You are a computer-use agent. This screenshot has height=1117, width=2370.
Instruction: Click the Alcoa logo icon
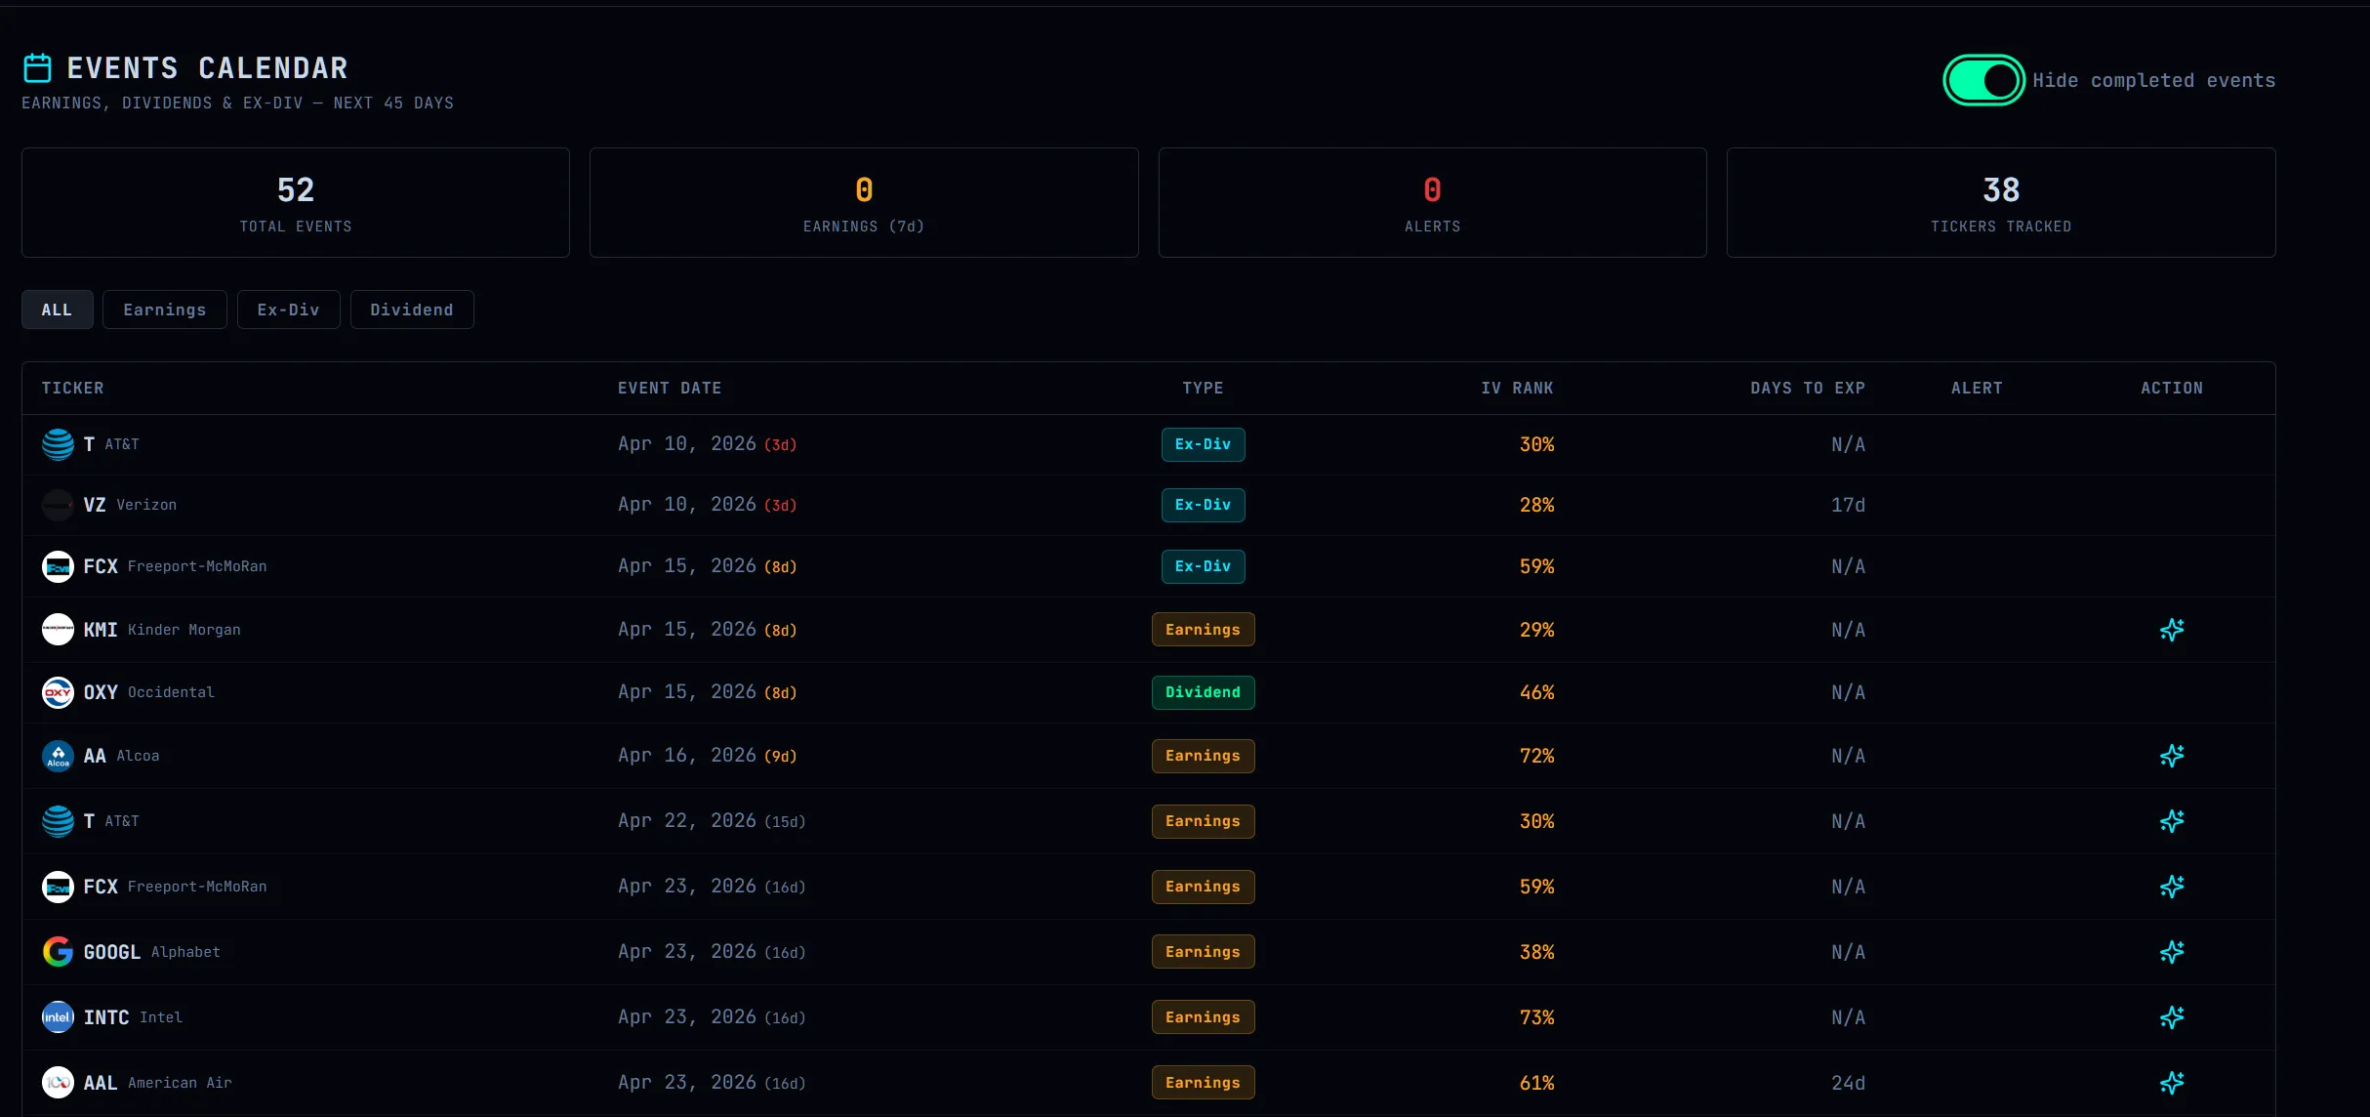click(58, 756)
